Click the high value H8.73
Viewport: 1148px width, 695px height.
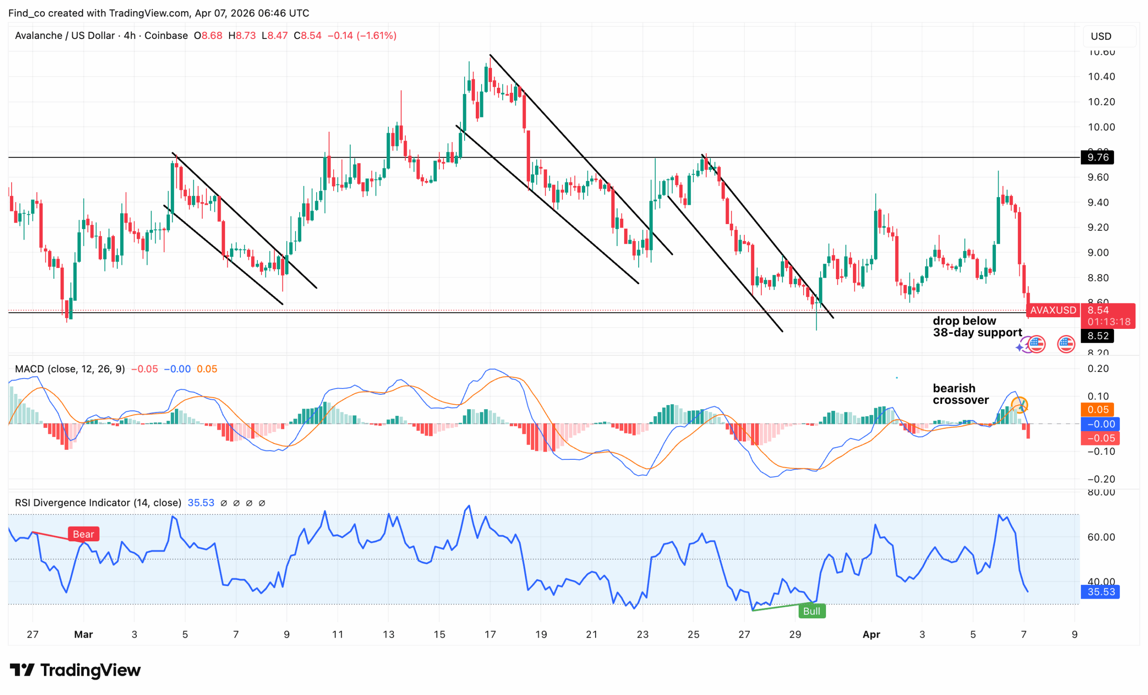(242, 36)
